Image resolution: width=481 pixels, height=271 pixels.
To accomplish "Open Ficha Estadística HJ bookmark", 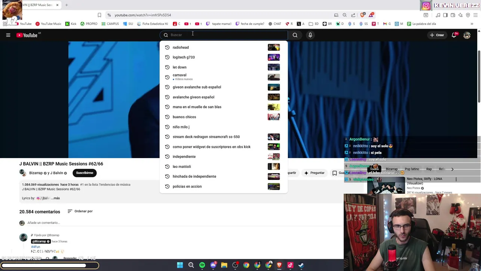I will (152, 24).
